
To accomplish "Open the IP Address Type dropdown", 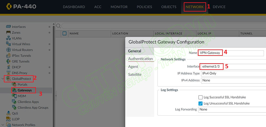I will (x=233, y=73).
